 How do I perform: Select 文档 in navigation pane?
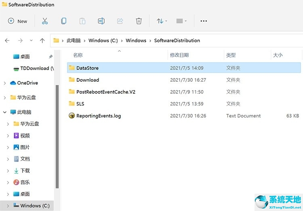point(22,159)
